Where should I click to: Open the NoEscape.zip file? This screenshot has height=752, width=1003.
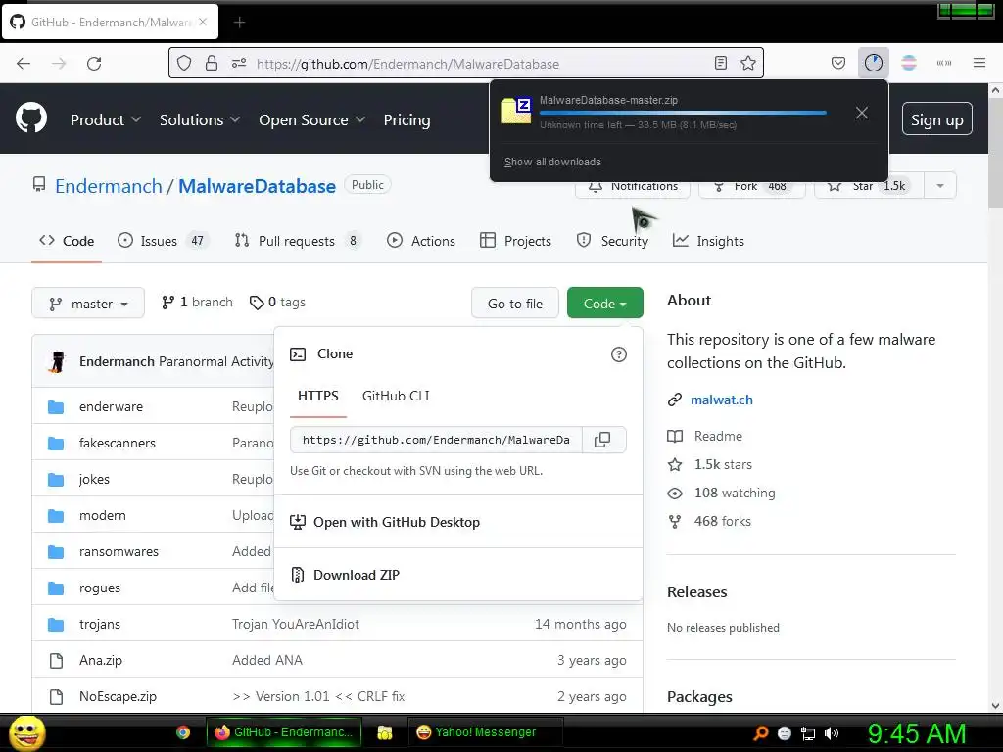click(x=118, y=697)
